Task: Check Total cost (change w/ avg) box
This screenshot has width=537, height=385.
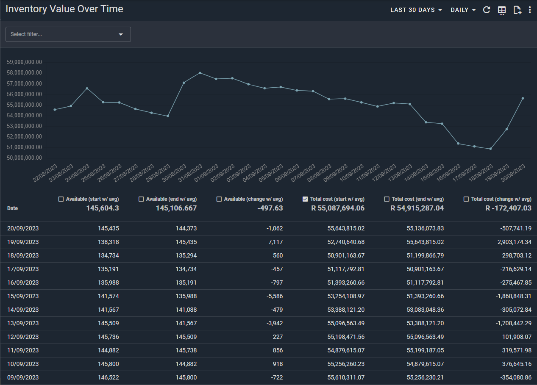Action: [x=466, y=199]
